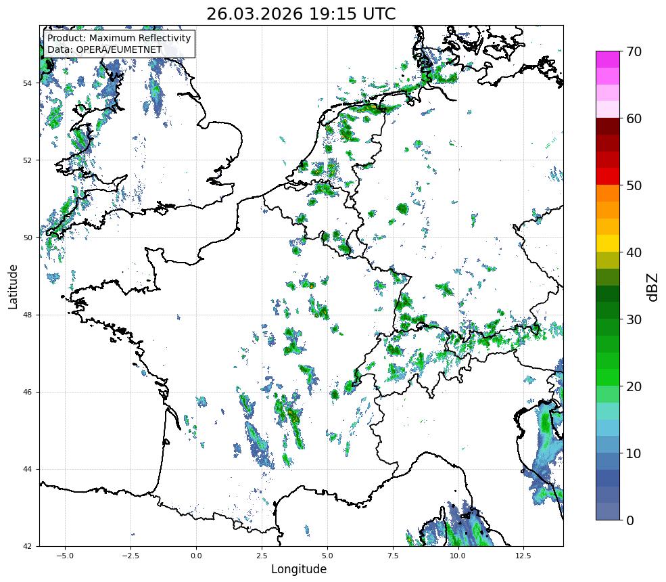Click the dark red swatch just below 60 dBZ
Viewport: 666px width, 582px height.
coord(608,127)
